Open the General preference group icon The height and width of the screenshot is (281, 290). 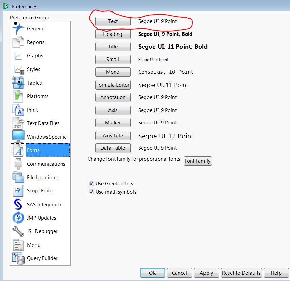[x=18, y=28]
